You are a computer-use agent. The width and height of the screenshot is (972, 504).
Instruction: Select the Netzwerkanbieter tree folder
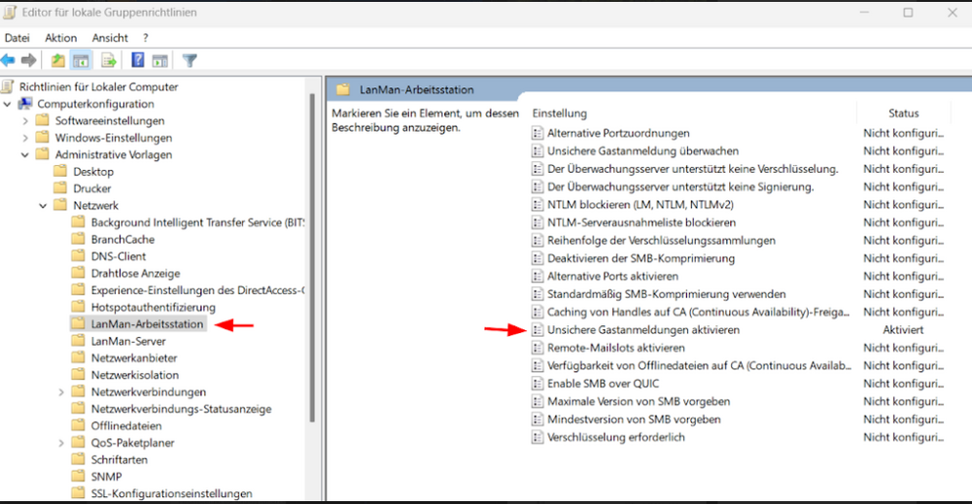click(134, 358)
